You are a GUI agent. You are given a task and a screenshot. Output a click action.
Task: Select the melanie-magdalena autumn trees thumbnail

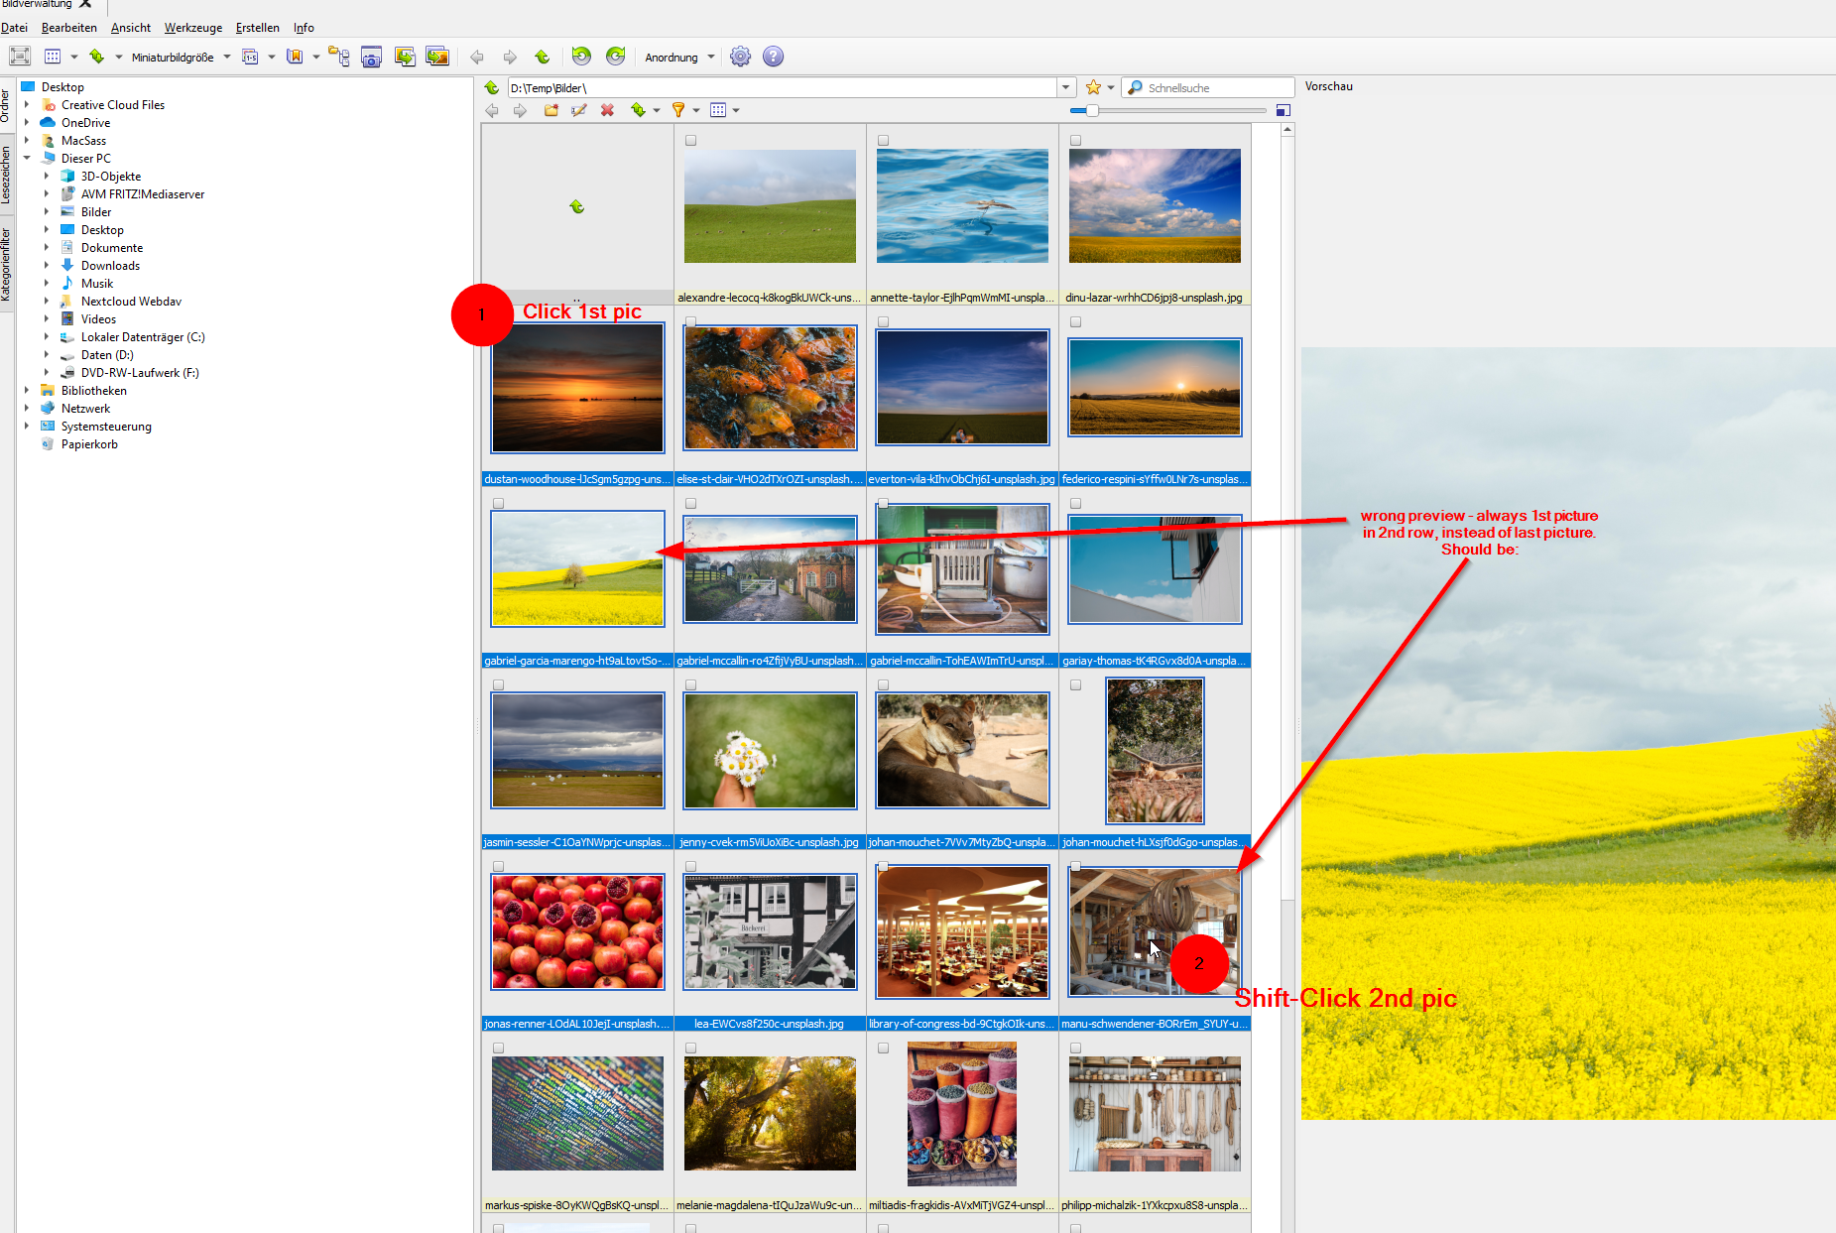770,1113
